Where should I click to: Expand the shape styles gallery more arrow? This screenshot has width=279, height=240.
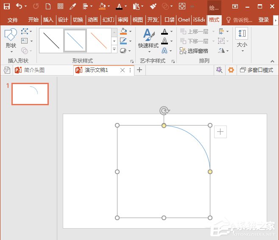tap(114, 50)
